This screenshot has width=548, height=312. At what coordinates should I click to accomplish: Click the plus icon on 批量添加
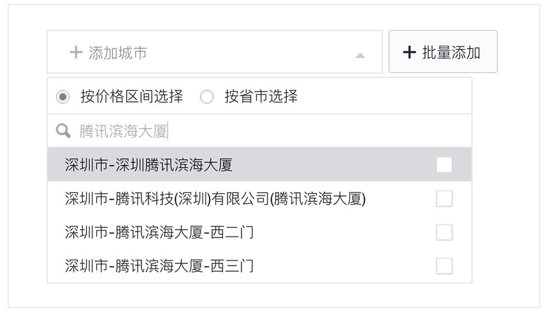[x=409, y=52]
